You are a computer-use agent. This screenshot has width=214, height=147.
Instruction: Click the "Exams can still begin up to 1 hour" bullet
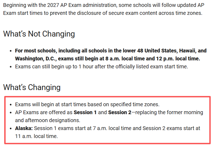(x=101, y=66)
